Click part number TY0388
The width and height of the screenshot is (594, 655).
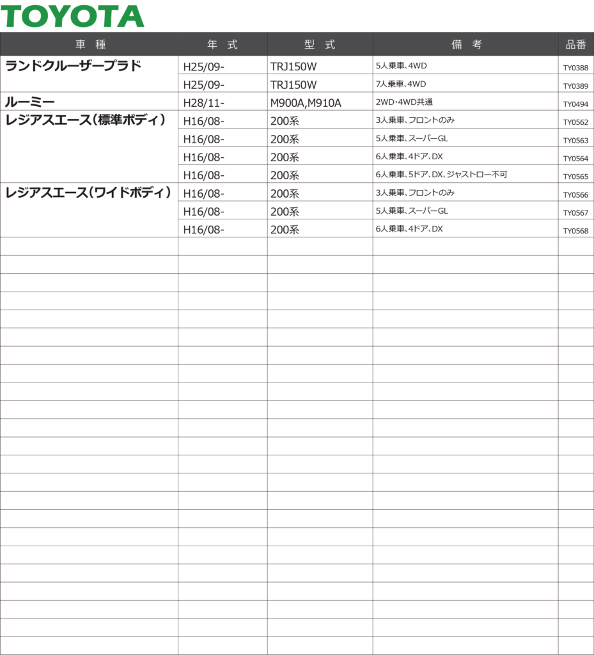(575, 68)
